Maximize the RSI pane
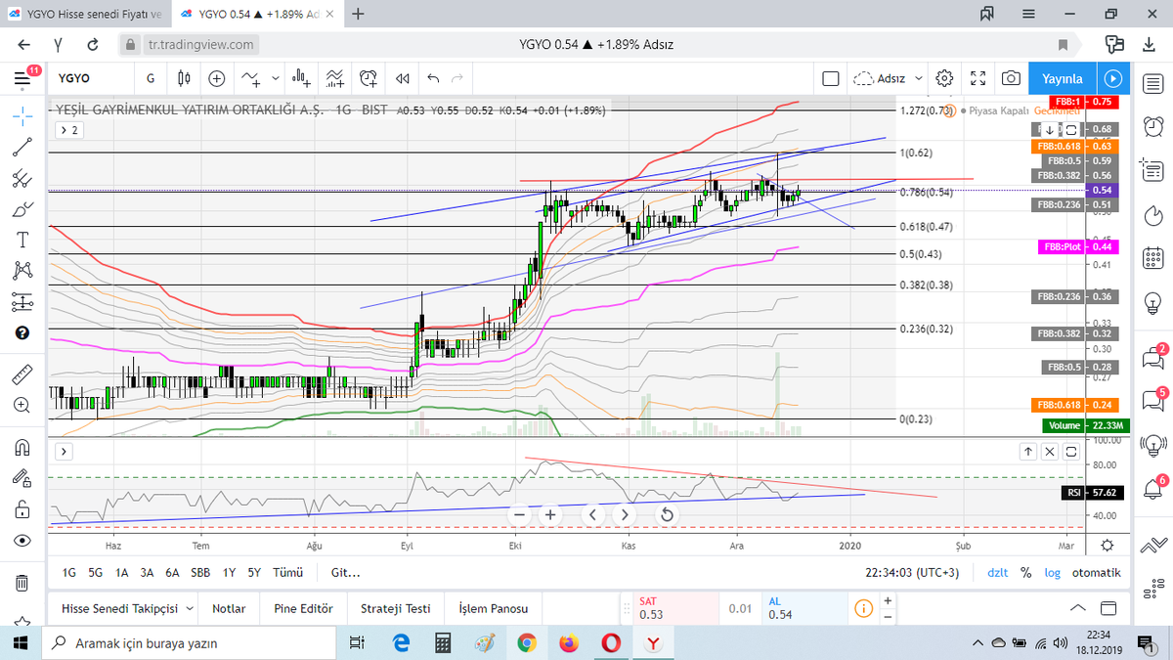Viewport: 1173px width, 660px height. click(x=1070, y=452)
